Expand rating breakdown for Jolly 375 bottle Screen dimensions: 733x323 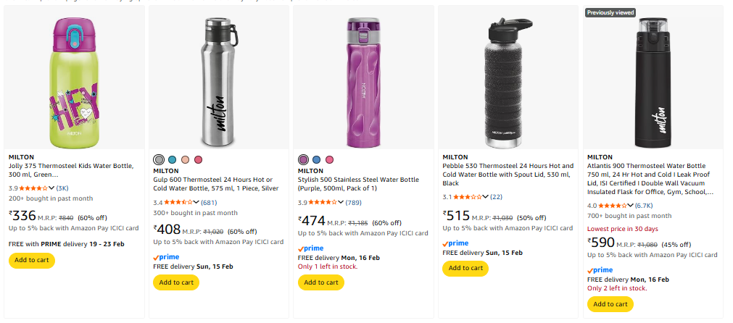(51, 188)
